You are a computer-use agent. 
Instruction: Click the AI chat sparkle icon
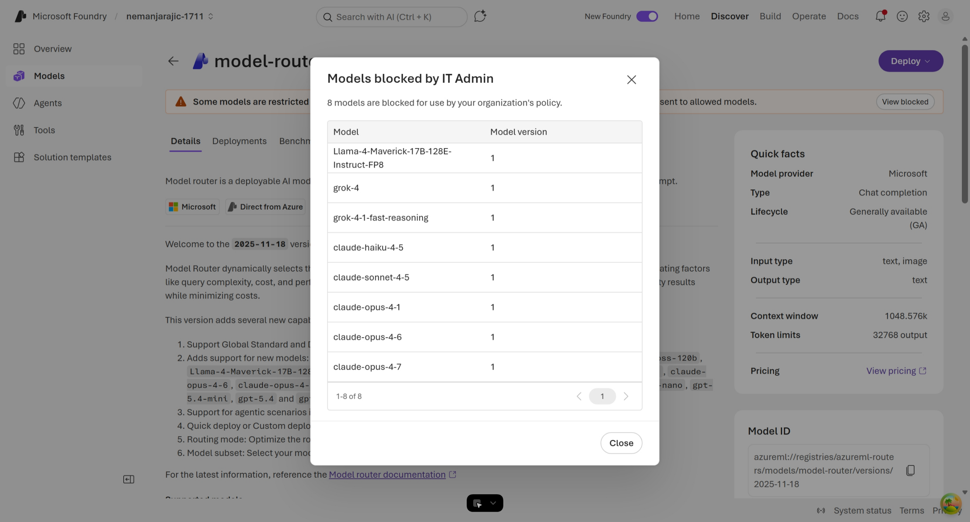coord(480,16)
